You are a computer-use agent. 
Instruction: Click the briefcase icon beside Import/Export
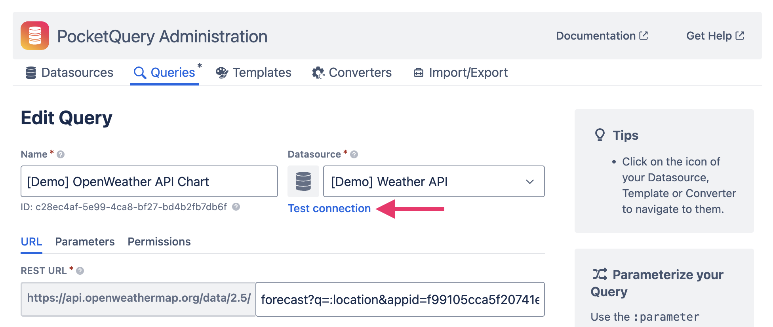click(x=419, y=72)
